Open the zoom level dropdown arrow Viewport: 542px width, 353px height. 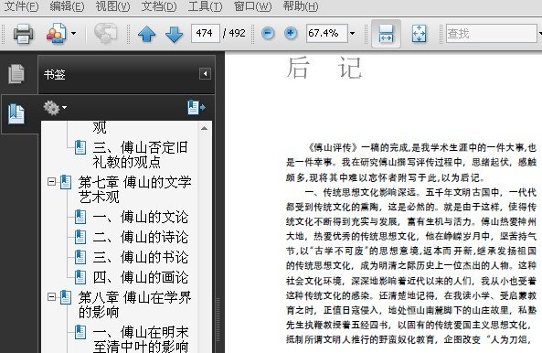pos(352,33)
